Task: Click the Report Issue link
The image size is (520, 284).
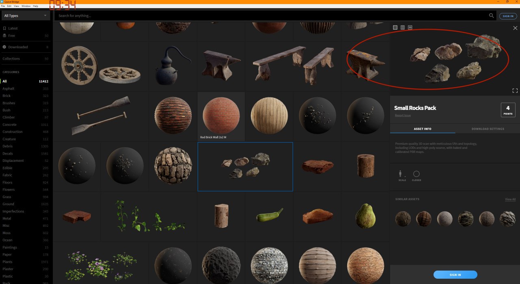Action: coord(403,115)
